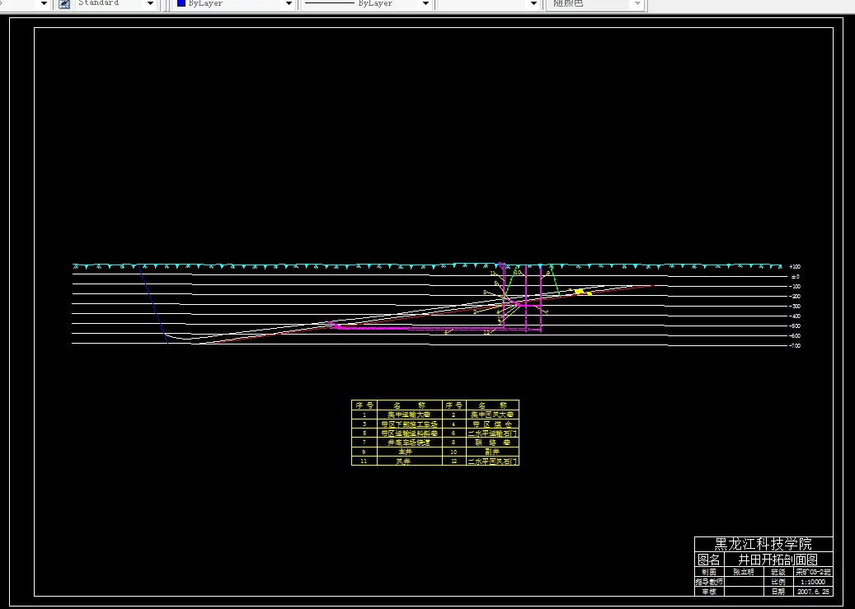Viewport: 855px width, 609px height.
Task: Click the 日期 label cell
Action: click(778, 592)
